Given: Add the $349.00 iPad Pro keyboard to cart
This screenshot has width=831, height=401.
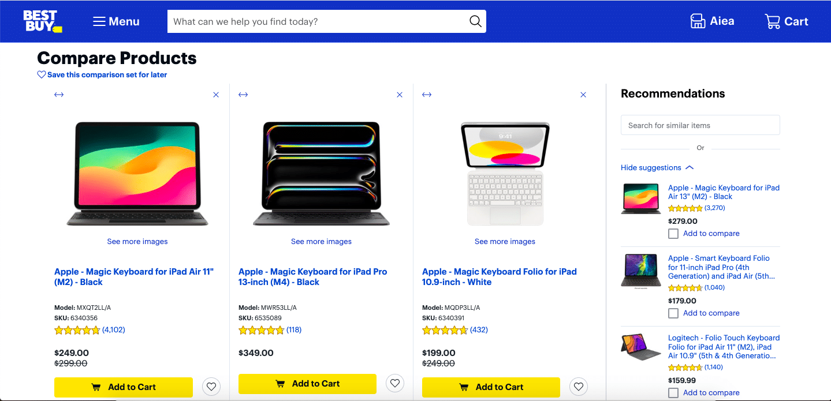Looking at the screenshot, I should point(307,384).
